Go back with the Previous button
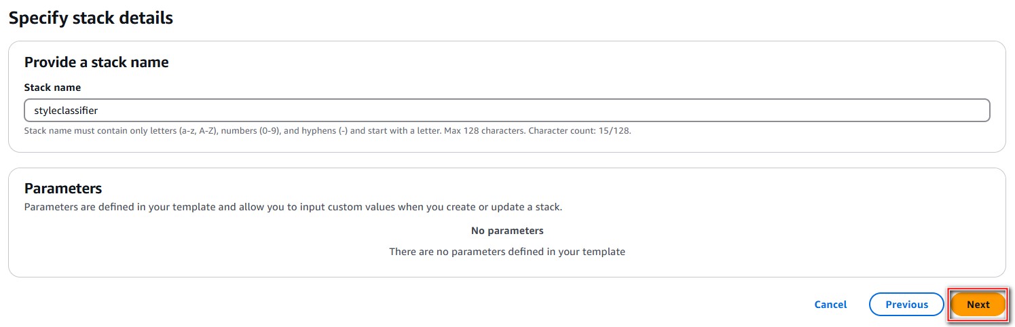Viewport: 1015px width, 327px height. coord(906,305)
